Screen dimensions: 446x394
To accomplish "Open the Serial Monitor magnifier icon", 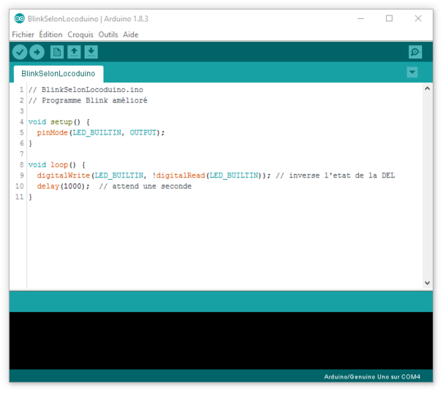I will click(415, 53).
